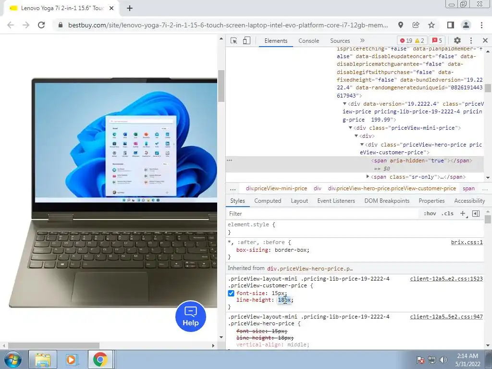
Task: Open the client-12a5…5e2.css:947 link
Action: click(x=446, y=317)
